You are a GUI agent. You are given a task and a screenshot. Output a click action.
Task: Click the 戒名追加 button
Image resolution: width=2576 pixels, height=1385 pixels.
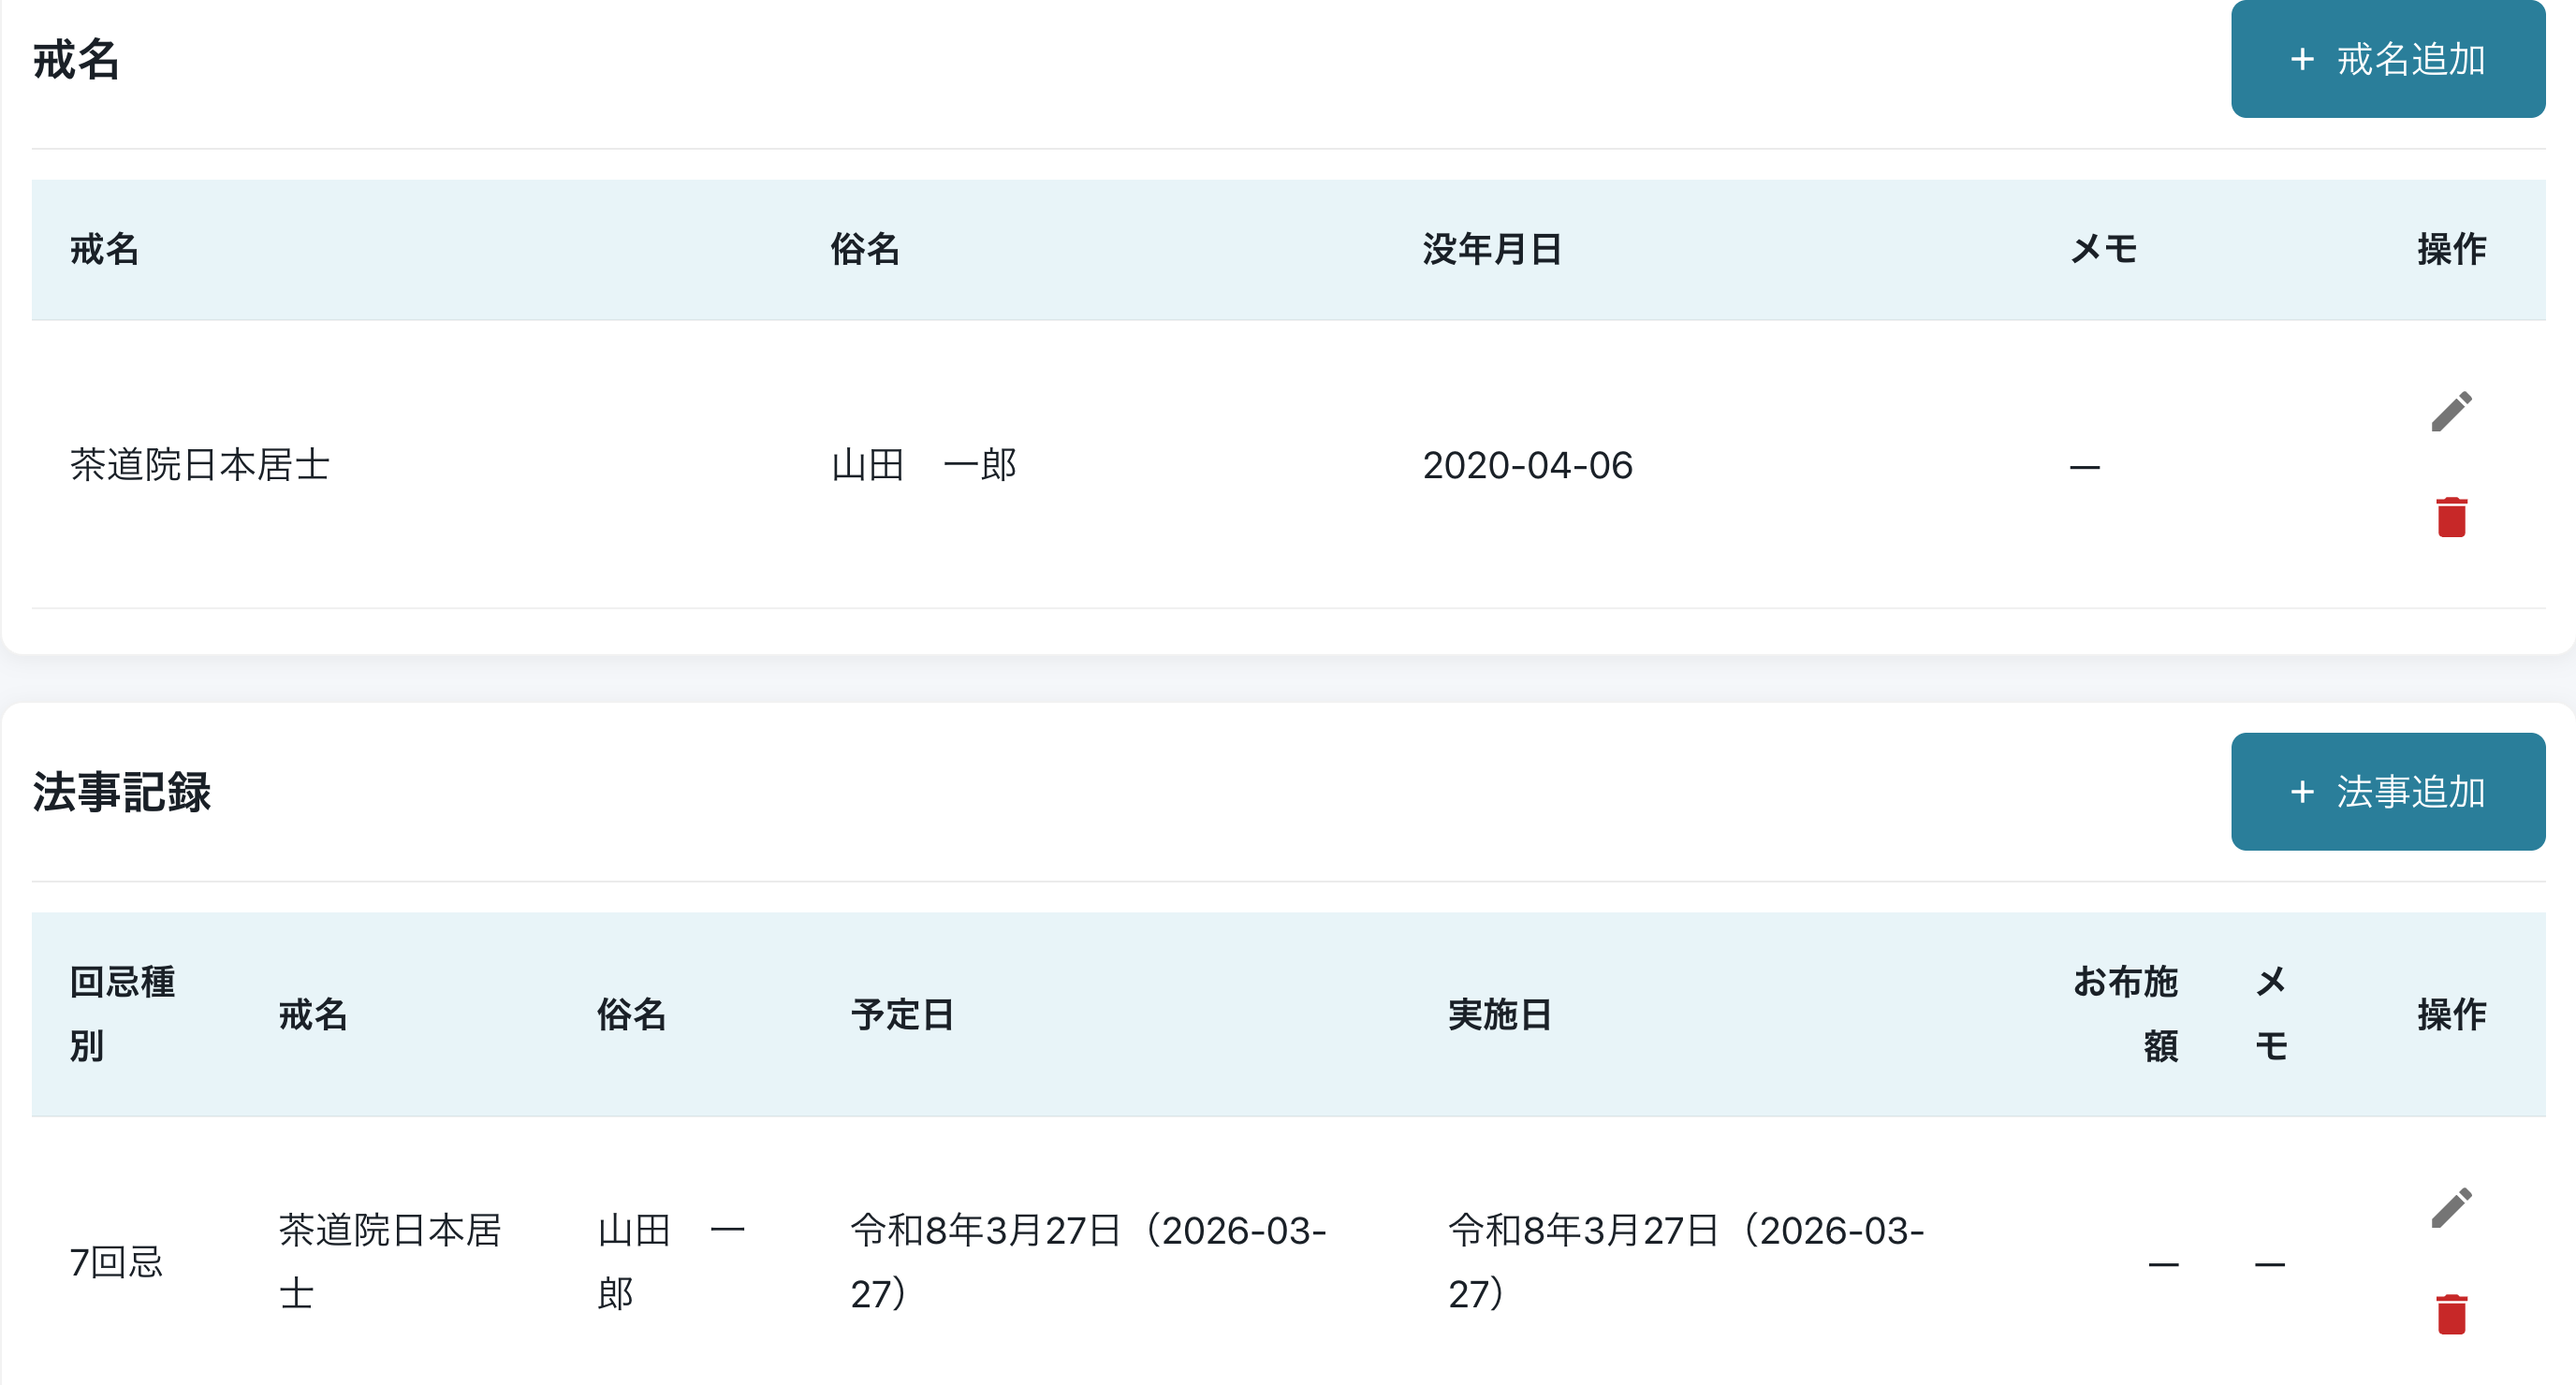(2387, 60)
